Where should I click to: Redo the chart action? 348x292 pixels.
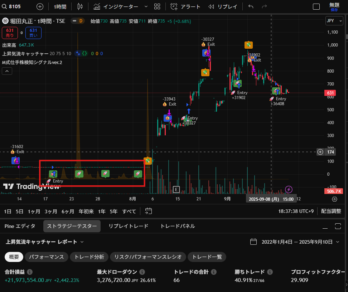(x=264, y=7)
